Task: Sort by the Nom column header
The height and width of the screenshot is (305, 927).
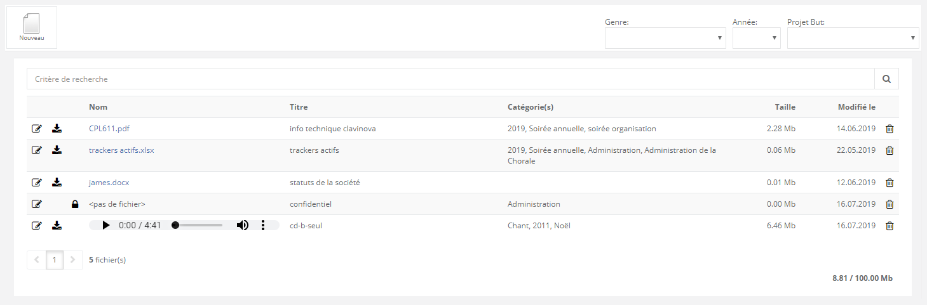Action: (98, 107)
